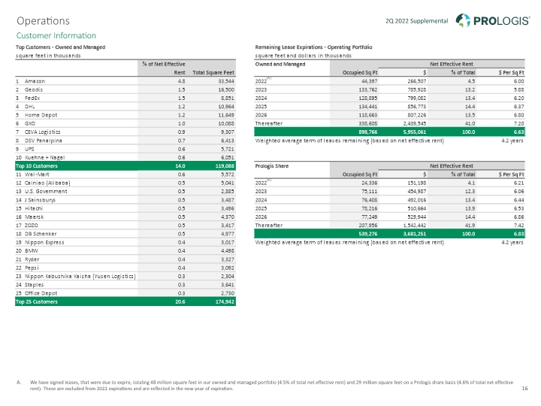Click 'Top Customers - Owned and Managed' heading
The height and width of the screenshot is (406, 541).
pos(60,47)
